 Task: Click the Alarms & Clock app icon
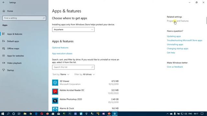55,109
